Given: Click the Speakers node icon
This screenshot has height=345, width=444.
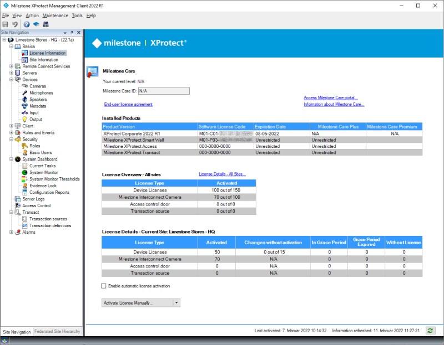Looking at the screenshot, I should tap(24, 100).
